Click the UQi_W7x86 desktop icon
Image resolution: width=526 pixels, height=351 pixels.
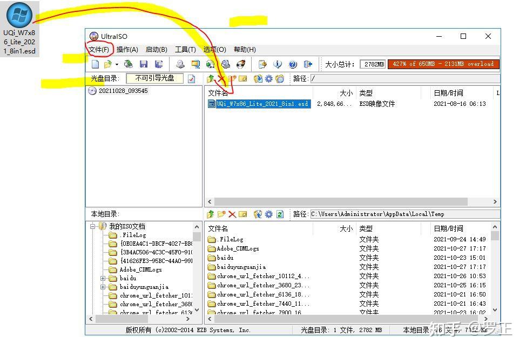point(19,15)
